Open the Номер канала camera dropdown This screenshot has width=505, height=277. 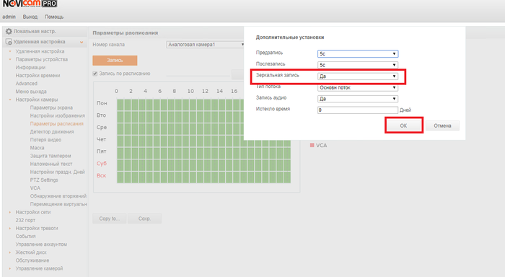205,45
